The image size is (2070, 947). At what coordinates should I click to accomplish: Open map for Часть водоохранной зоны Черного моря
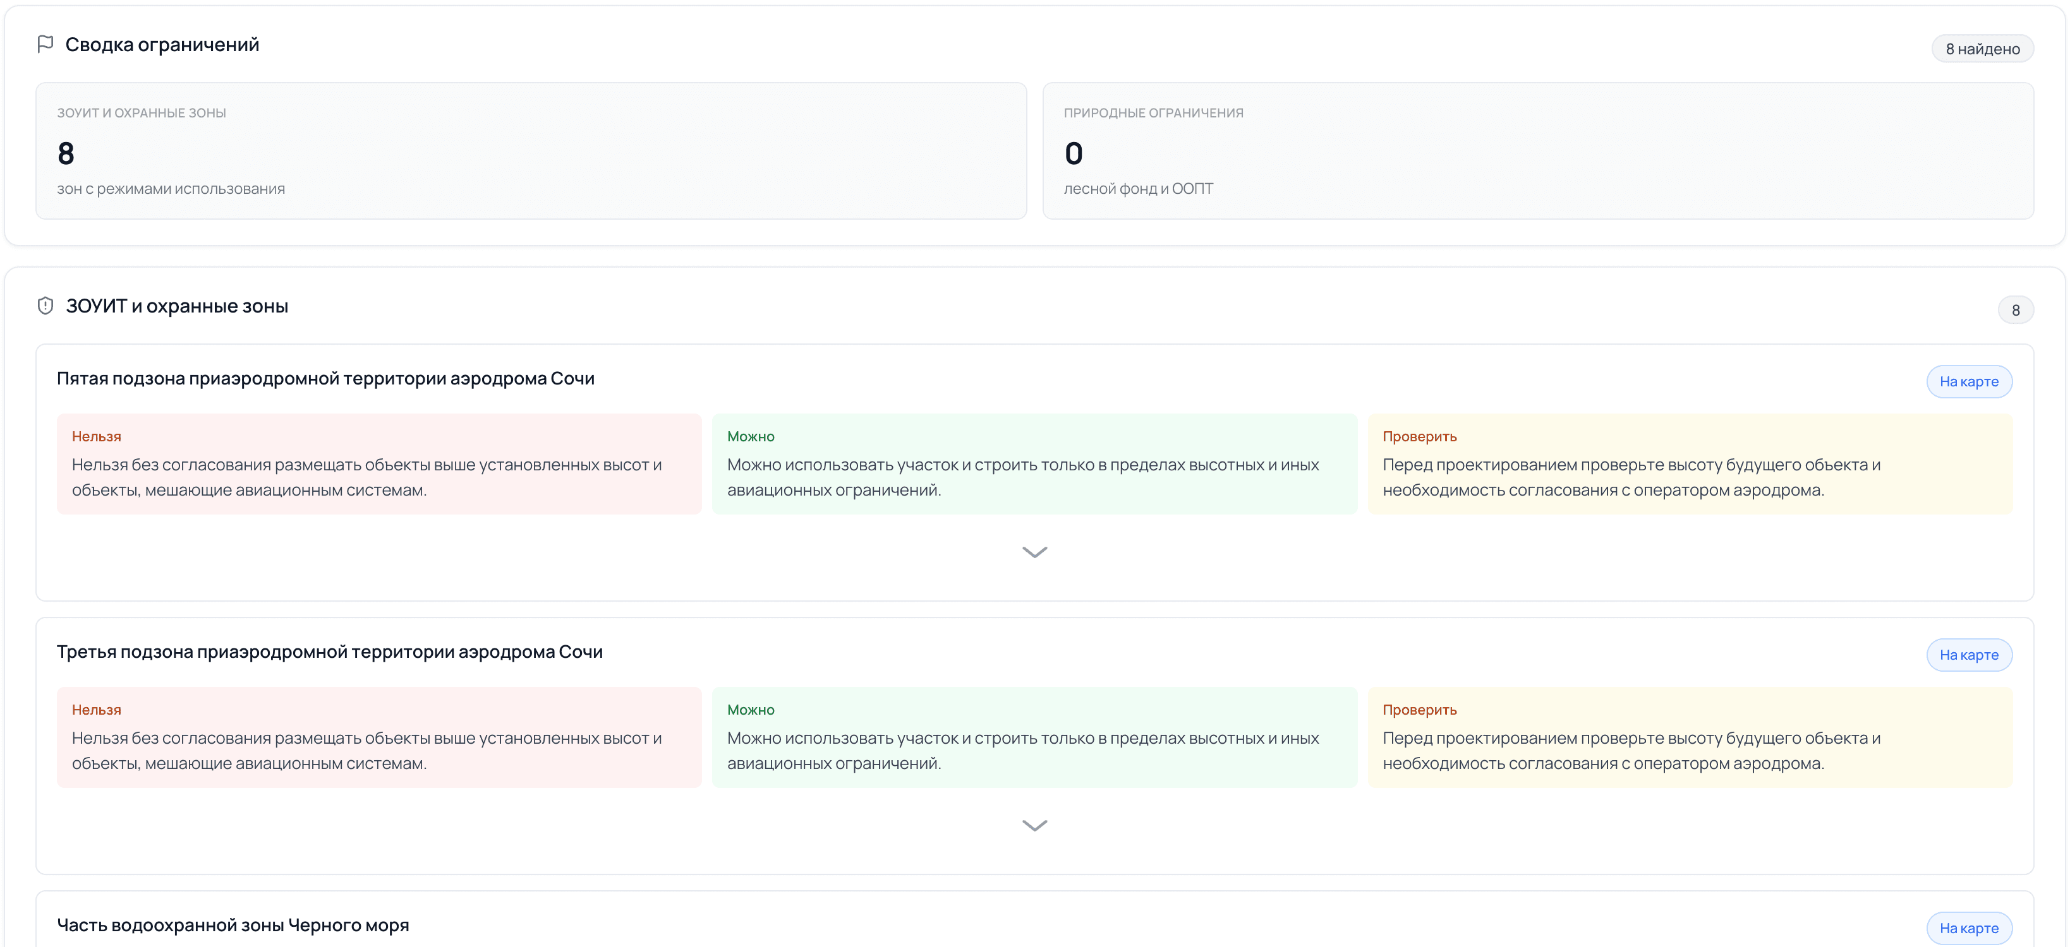pyautogui.click(x=1969, y=927)
